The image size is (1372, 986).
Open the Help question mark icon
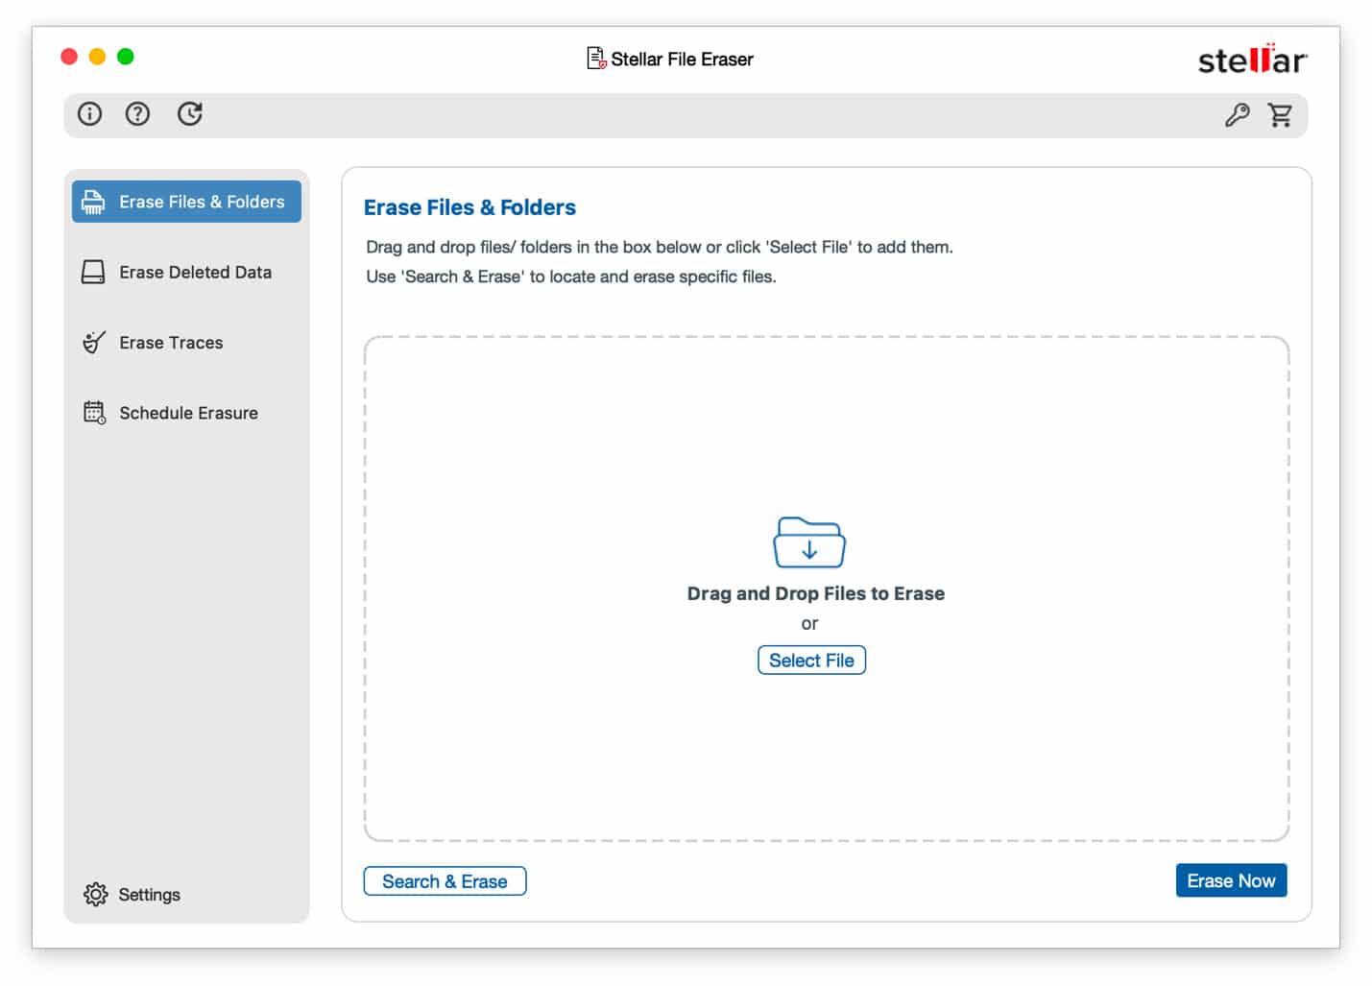[x=137, y=114]
